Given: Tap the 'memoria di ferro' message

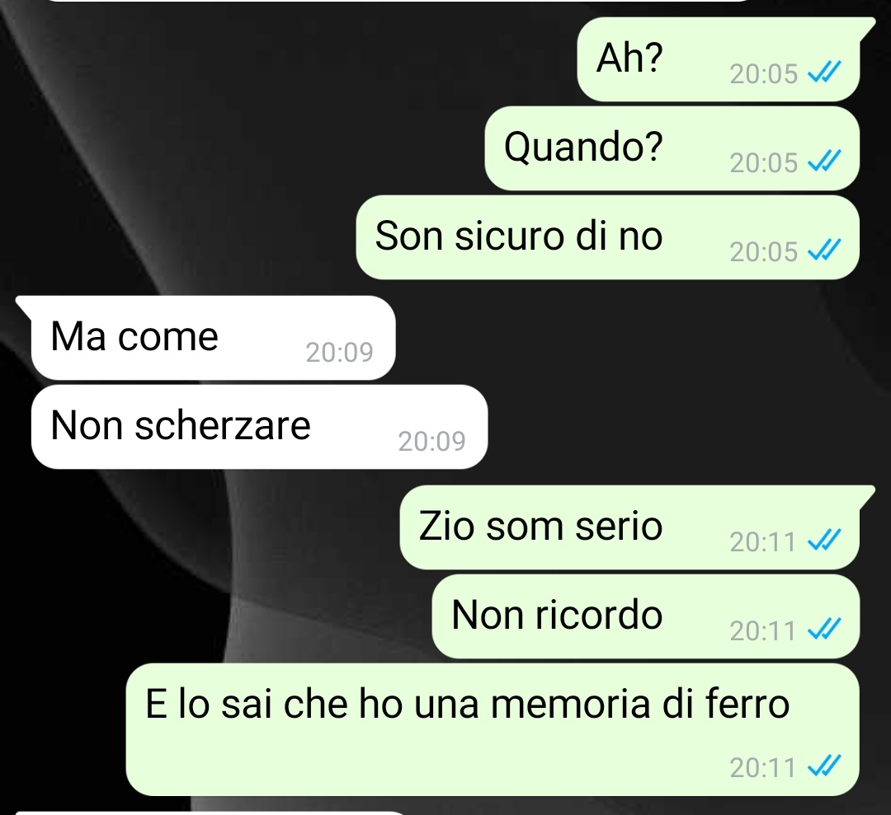Looking at the screenshot, I should [x=492, y=729].
